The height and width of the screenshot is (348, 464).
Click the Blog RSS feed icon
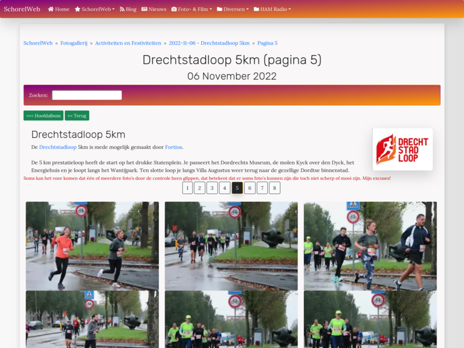coord(122,9)
